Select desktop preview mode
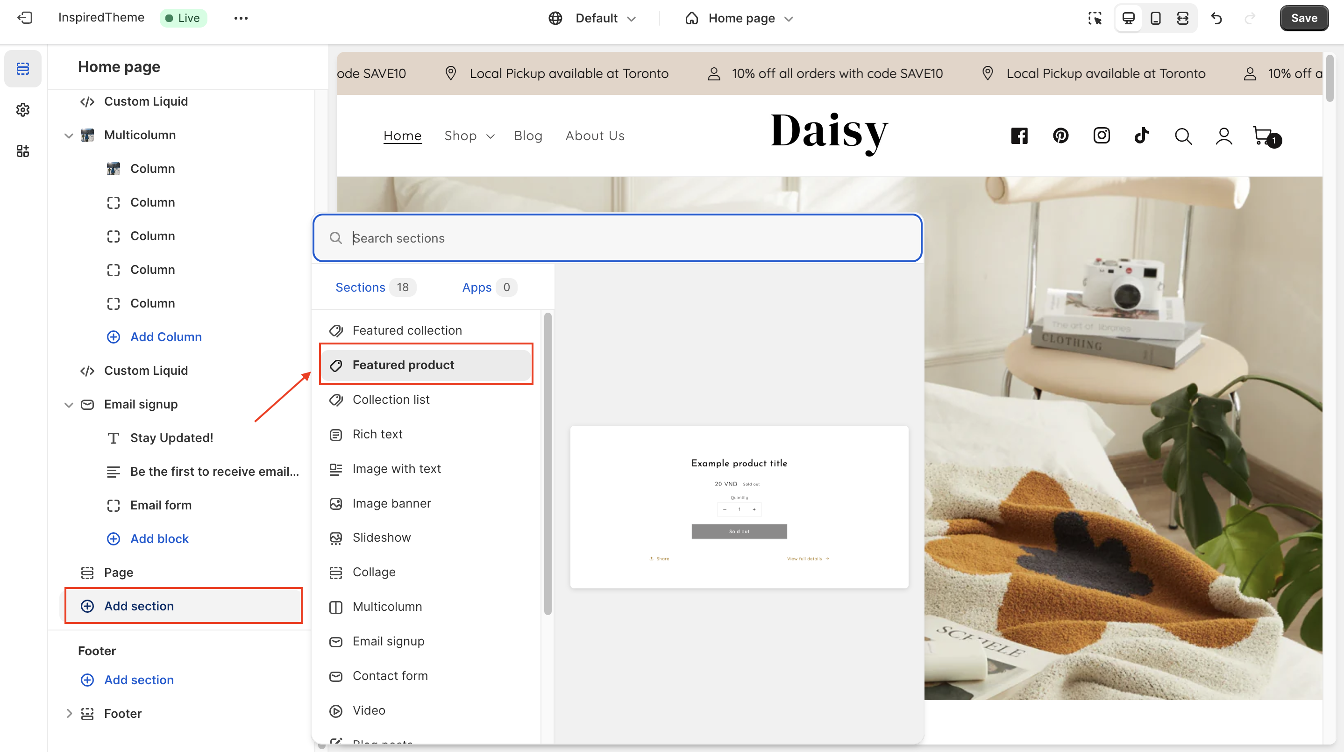 (1128, 18)
